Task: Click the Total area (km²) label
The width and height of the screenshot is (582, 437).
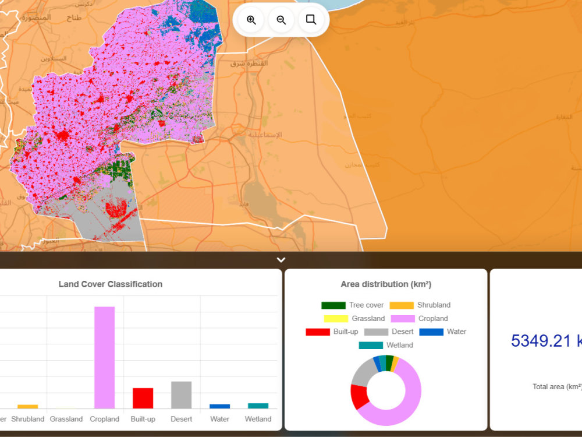Action: [x=557, y=386]
